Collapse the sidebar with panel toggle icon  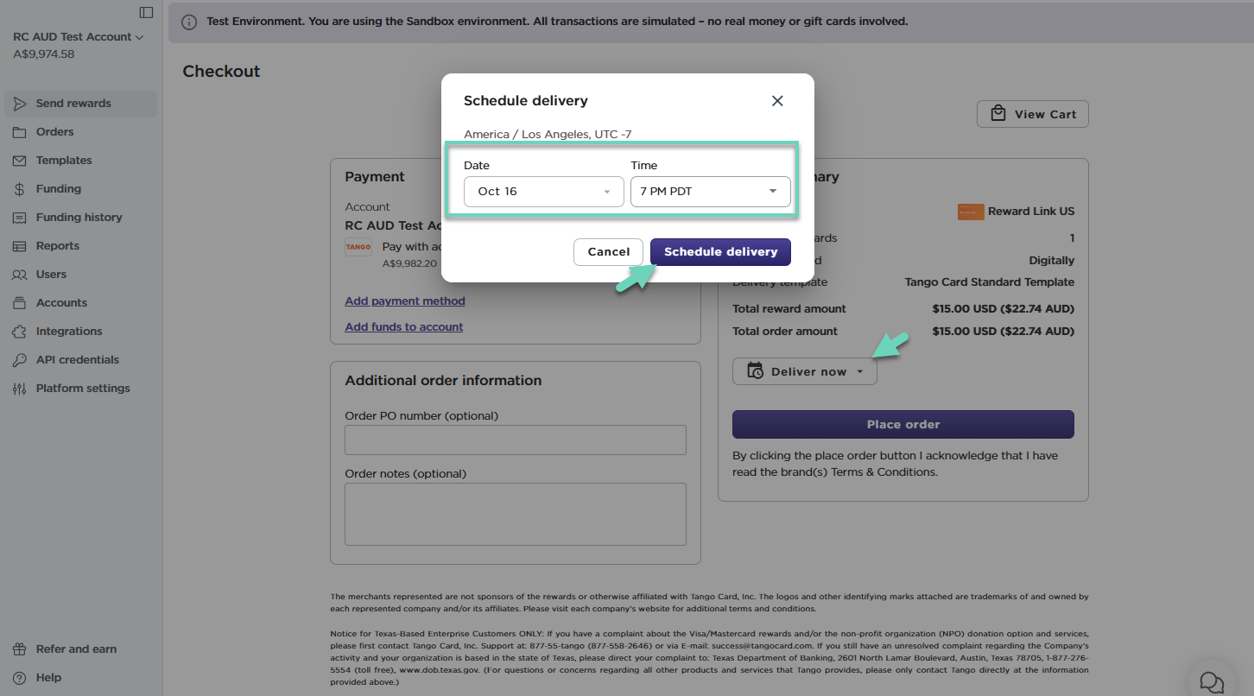coord(146,12)
